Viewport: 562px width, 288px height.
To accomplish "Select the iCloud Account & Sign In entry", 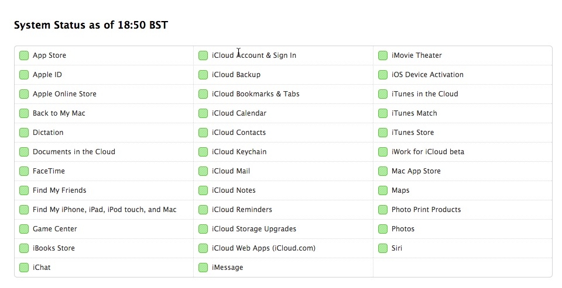I will 254,55.
